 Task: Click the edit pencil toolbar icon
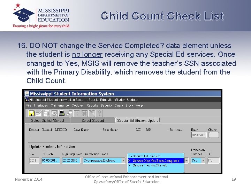click(39, 113)
